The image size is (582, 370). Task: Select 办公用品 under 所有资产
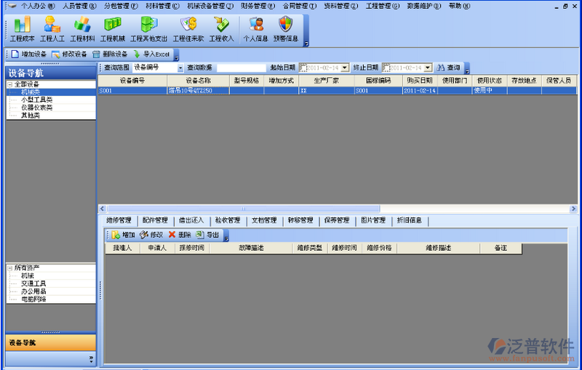pyautogui.click(x=33, y=291)
